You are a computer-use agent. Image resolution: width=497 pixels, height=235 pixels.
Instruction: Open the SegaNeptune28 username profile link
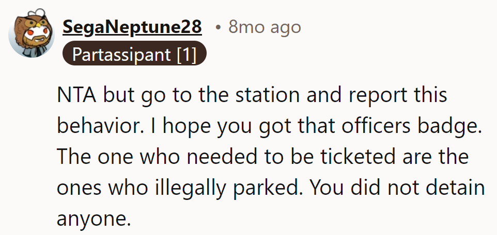pos(132,27)
